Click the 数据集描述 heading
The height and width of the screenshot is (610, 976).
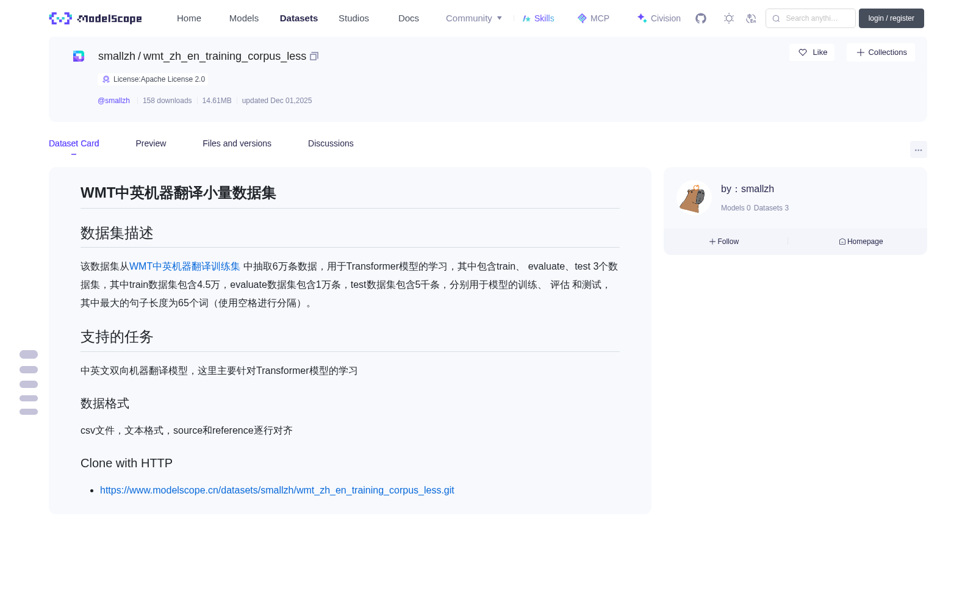click(x=117, y=233)
